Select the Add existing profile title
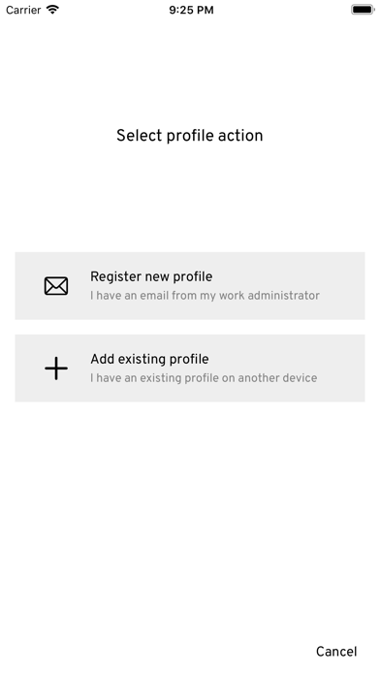 coord(149,359)
